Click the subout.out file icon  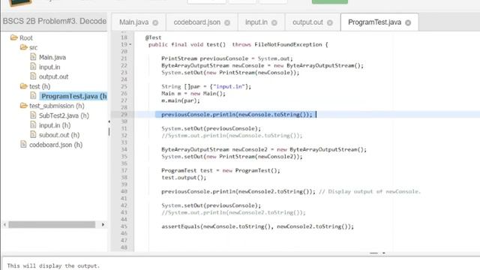pyautogui.click(x=33, y=134)
